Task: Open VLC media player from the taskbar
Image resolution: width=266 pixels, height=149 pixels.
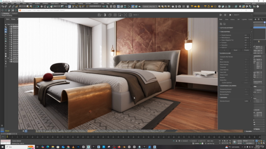Action: click(x=73, y=147)
